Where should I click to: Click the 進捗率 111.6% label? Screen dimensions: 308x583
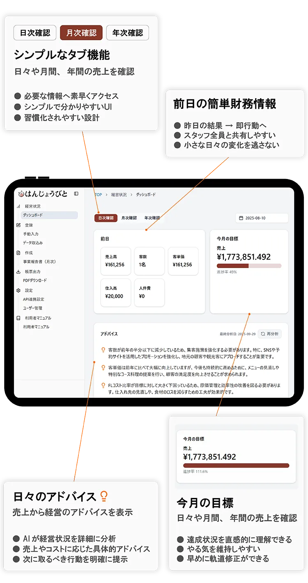[195, 472]
